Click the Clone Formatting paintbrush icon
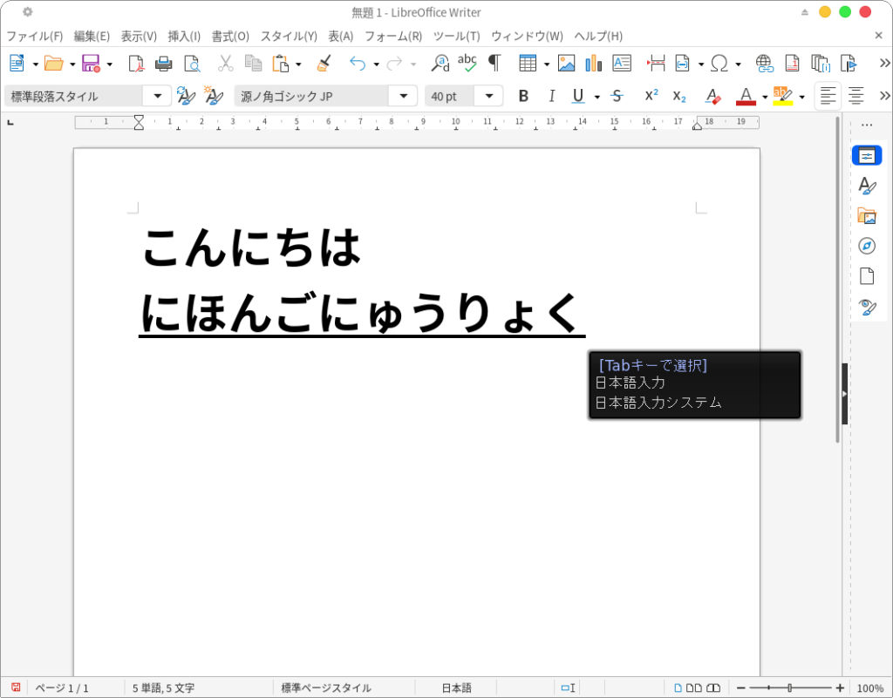 click(324, 63)
